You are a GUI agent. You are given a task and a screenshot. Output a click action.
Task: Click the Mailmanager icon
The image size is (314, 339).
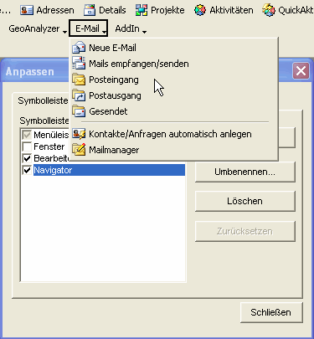point(79,150)
